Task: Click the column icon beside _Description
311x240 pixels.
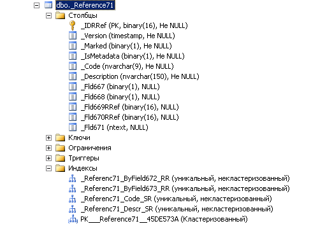Action: (x=73, y=76)
